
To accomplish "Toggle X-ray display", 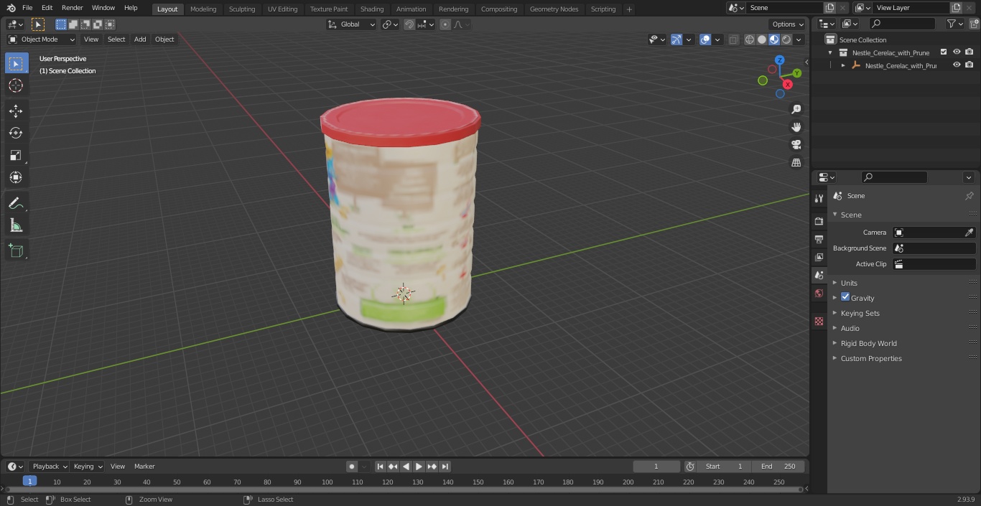I will click(733, 39).
